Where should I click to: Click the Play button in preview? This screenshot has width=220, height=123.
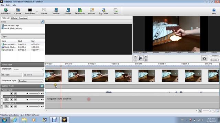point(141,58)
